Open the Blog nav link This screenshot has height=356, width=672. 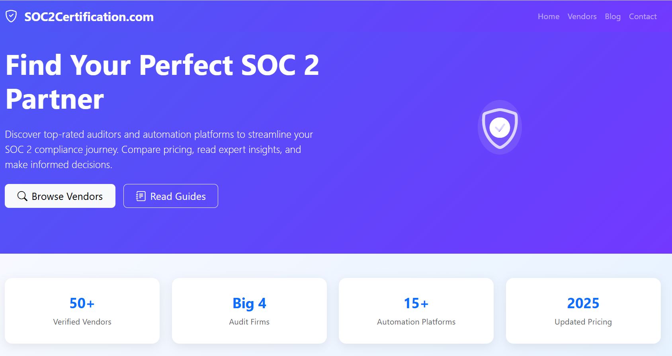(612, 16)
